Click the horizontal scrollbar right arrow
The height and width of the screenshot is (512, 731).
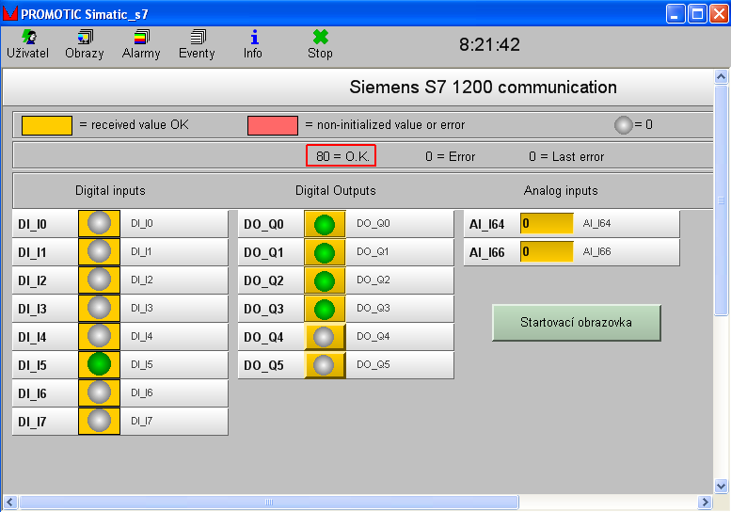[x=705, y=503]
